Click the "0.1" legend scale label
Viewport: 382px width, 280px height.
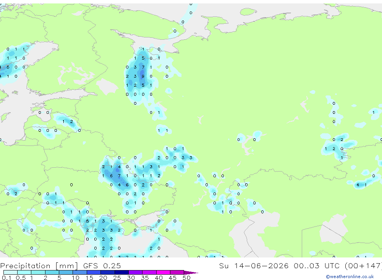click(x=6, y=278)
